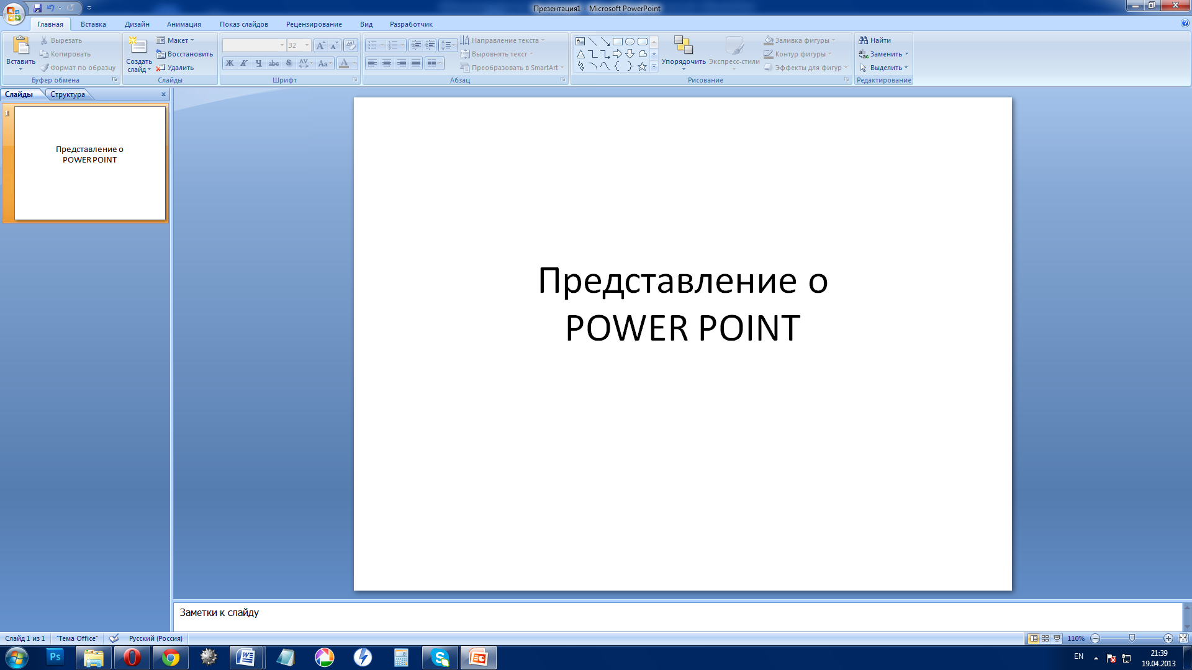Image resolution: width=1192 pixels, height=670 pixels.
Task: Select the straight line shape
Action: [x=592, y=42]
